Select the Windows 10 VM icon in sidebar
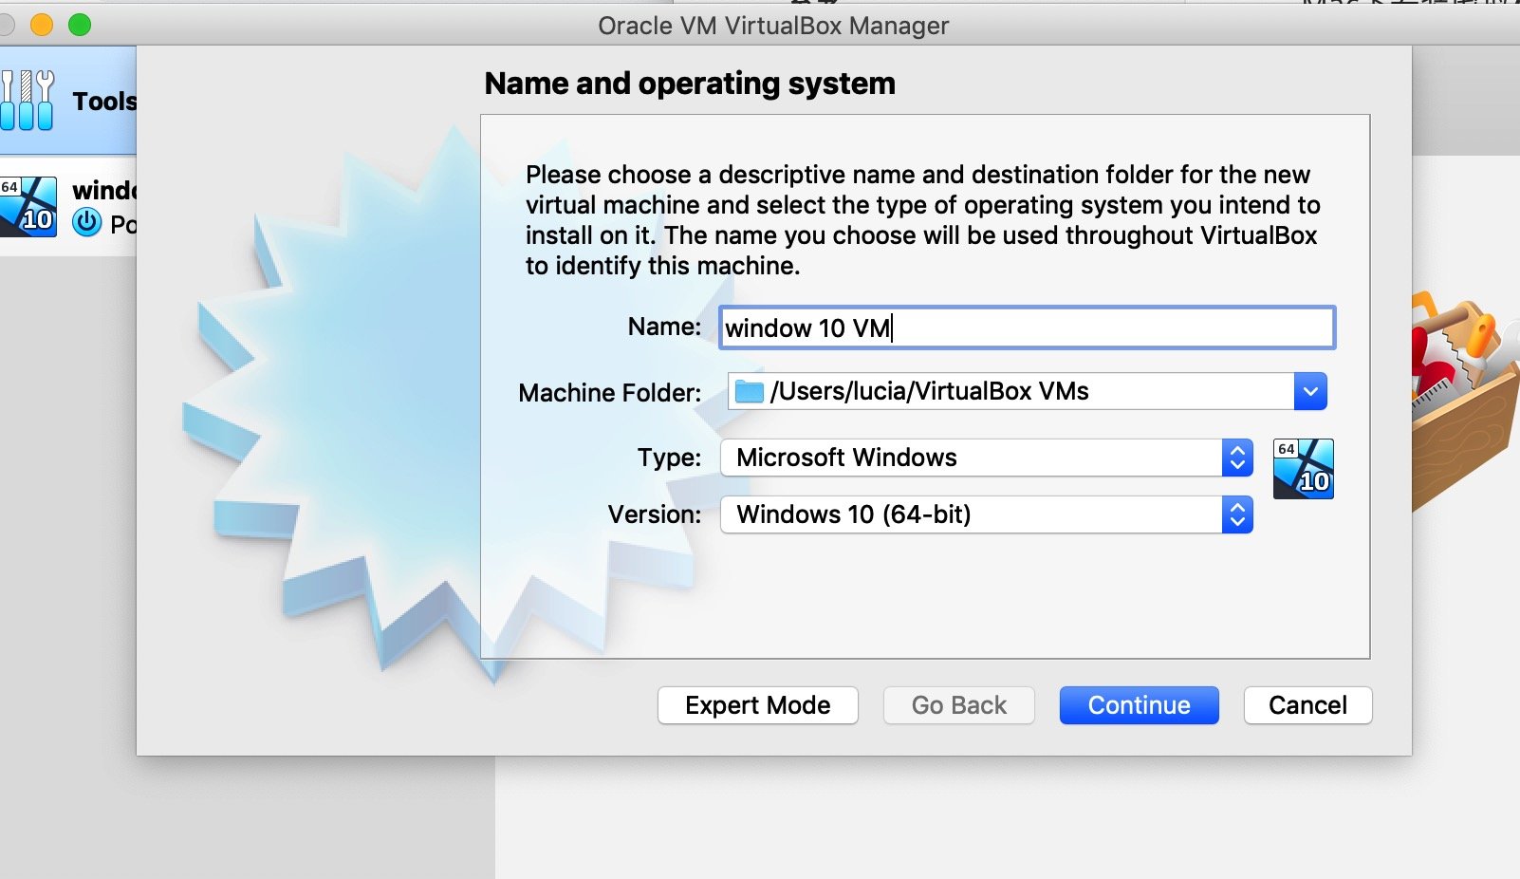 [x=28, y=206]
